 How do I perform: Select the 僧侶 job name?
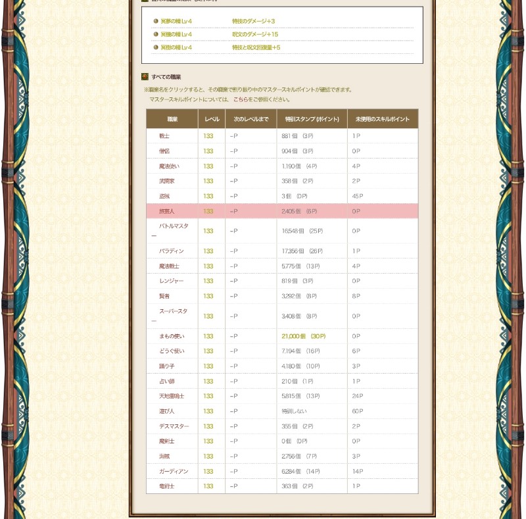[x=164, y=151]
